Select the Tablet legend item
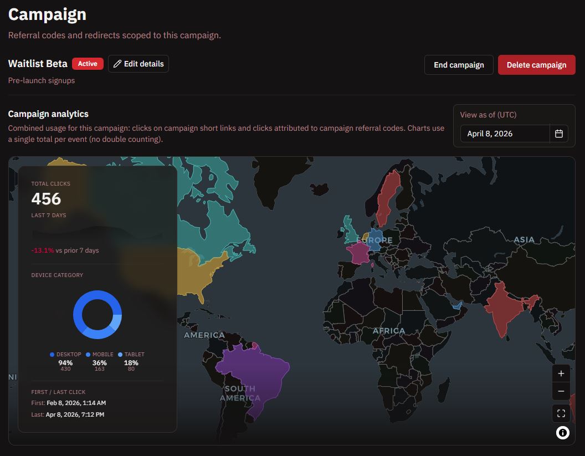Image resolution: width=585 pixels, height=456 pixels. point(131,355)
